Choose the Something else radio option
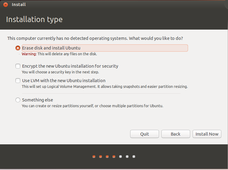The height and width of the screenshot is (170, 228). [18, 100]
